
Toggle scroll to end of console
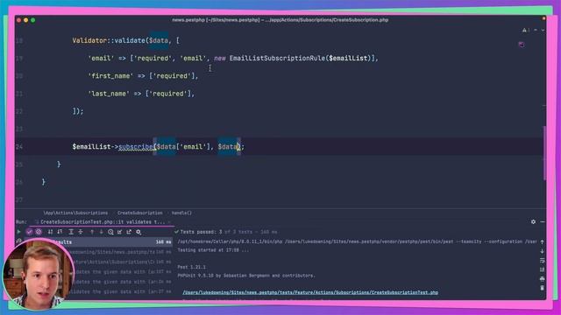(x=542, y=269)
